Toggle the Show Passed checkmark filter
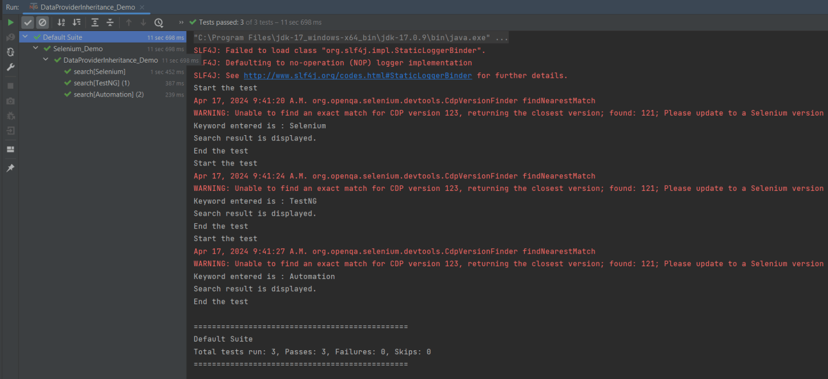The height and width of the screenshot is (379, 828). [28, 22]
